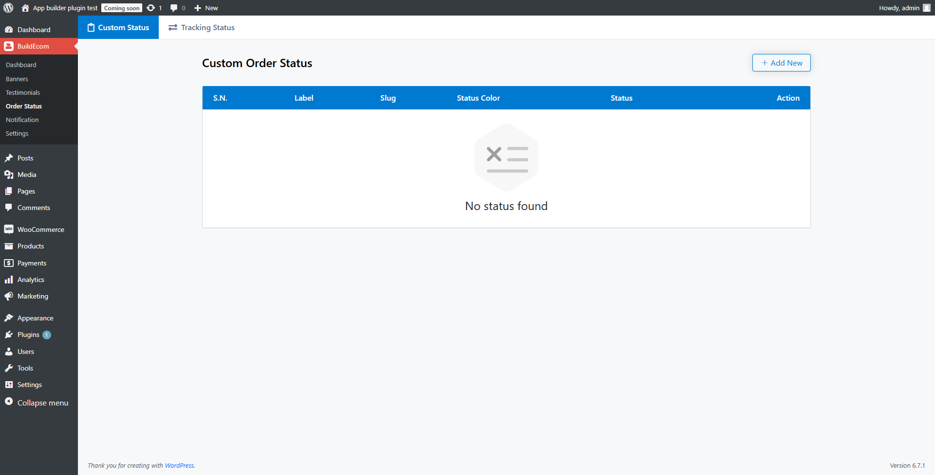
Task: Follow the WordPress footer link
Action: 179,465
